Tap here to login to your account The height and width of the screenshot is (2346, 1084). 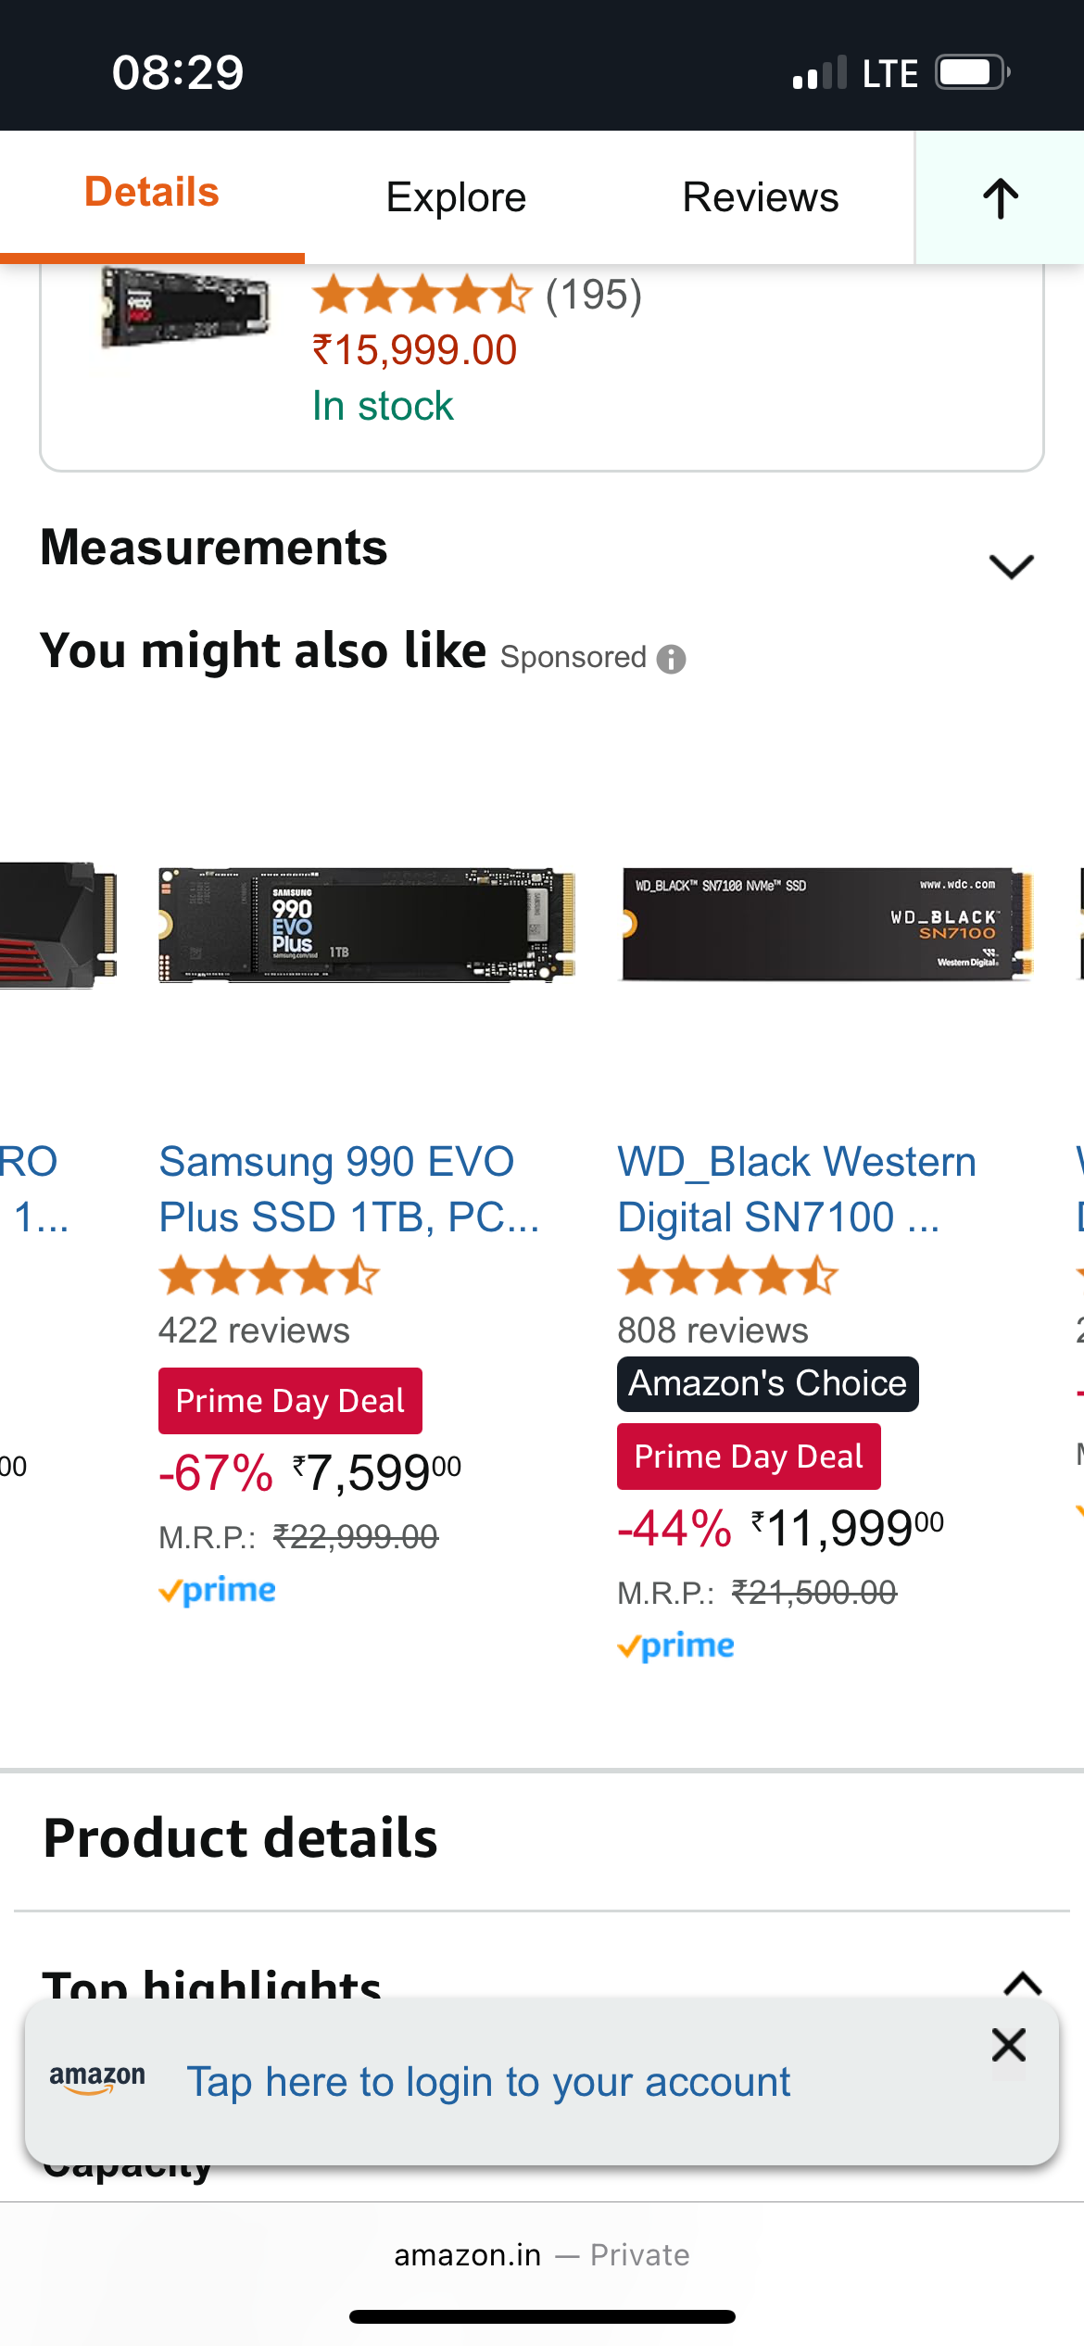[x=488, y=2082]
